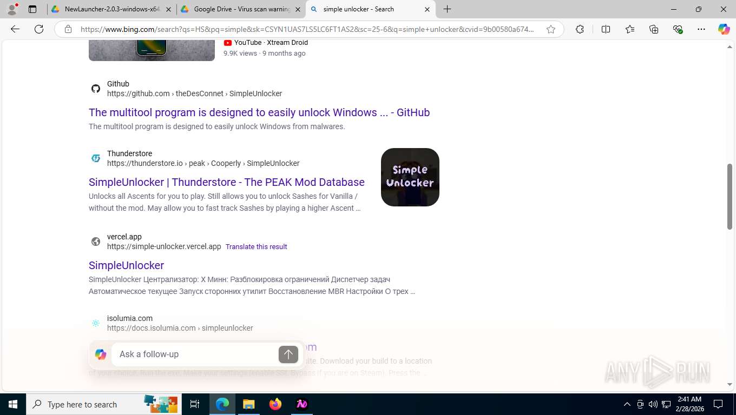Show hidden system tray icons

coord(627,404)
